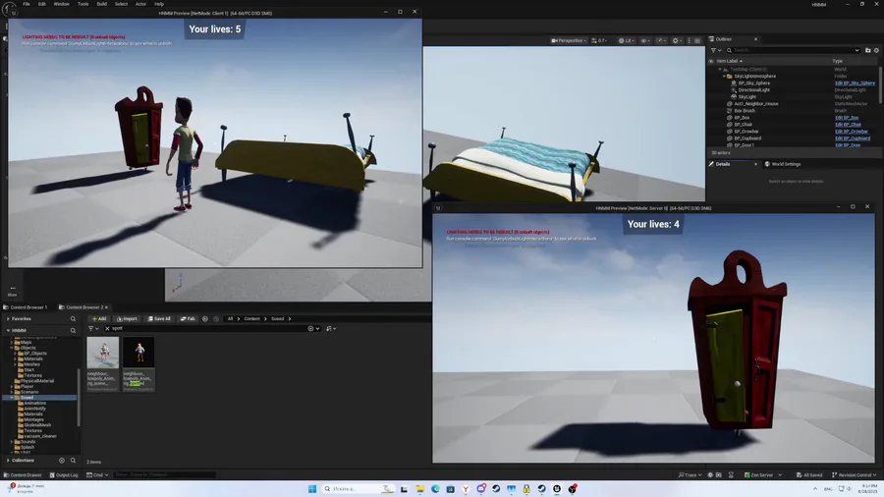Open content browser view sort settings
The width and height of the screenshot is (884, 497).
pyautogui.click(x=331, y=328)
